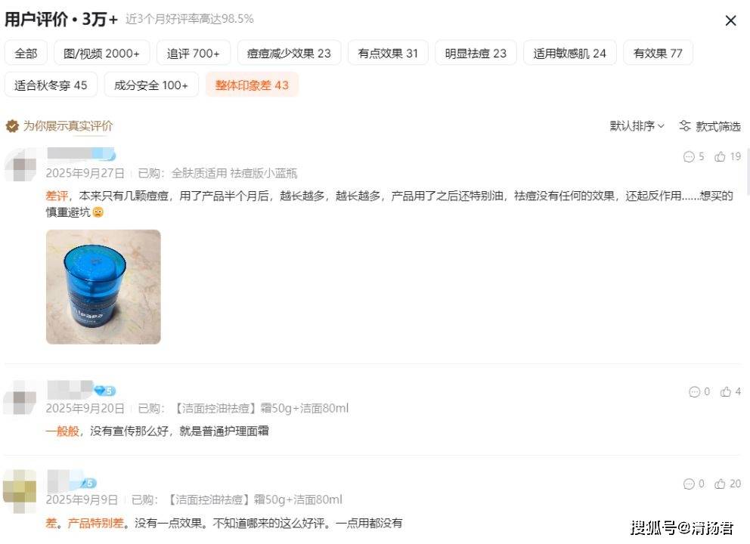The image size is (750, 544).
Task: Toggle the 成分安全 100+ filter tag
Action: pos(151,85)
